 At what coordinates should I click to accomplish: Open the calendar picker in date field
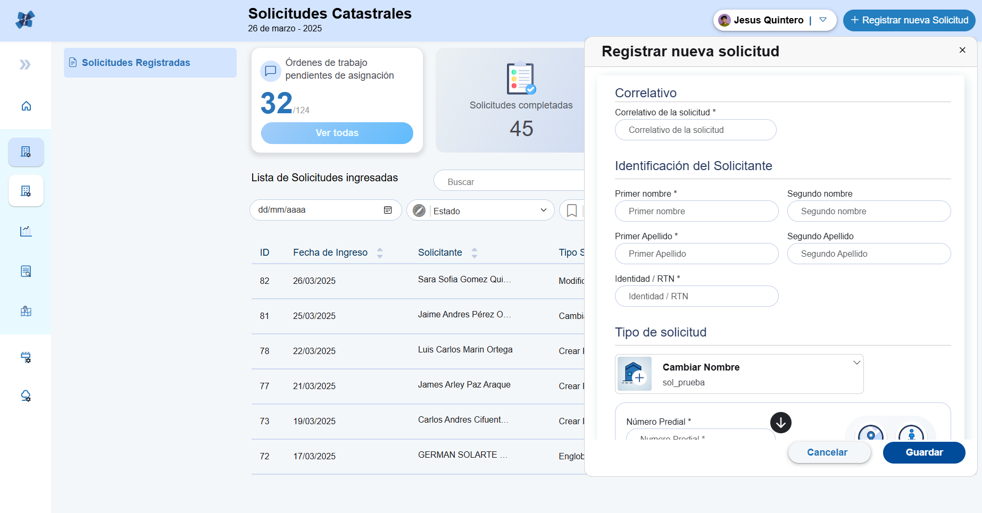[x=388, y=210]
